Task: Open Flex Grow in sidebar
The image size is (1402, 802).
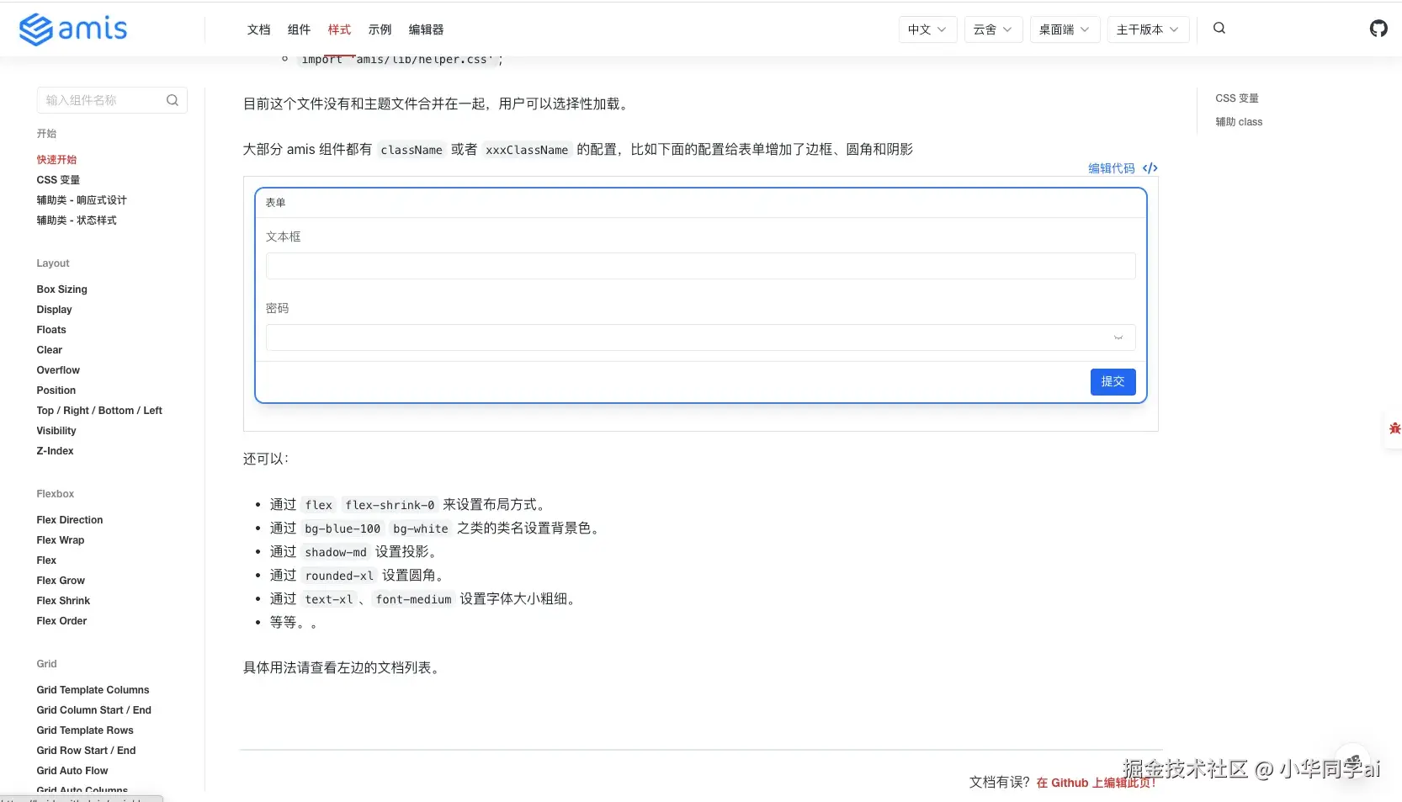Action: tap(61, 581)
